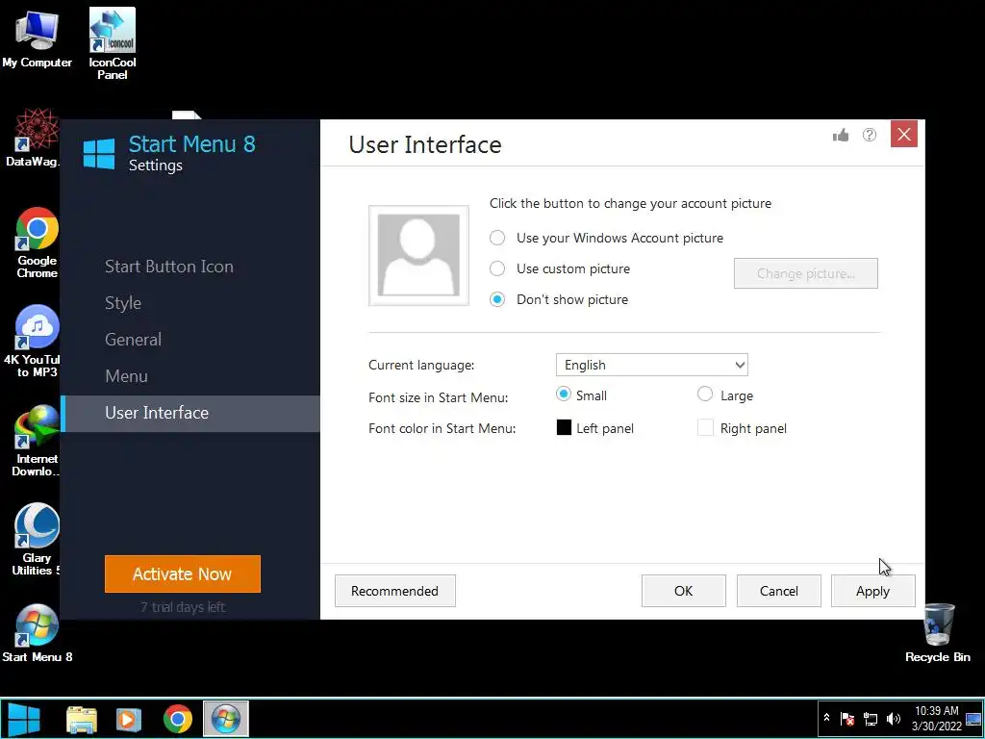Click the Apply button

(873, 591)
